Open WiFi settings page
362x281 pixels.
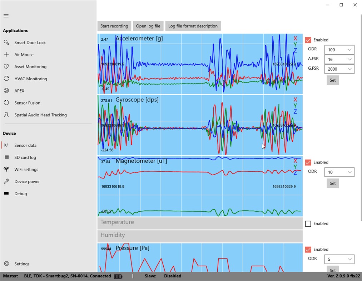tap(26, 169)
